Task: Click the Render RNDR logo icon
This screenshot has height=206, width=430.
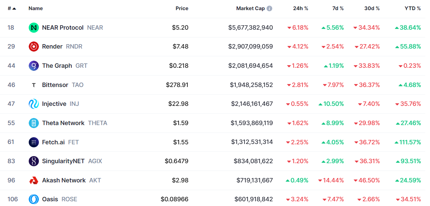Action: click(x=34, y=47)
